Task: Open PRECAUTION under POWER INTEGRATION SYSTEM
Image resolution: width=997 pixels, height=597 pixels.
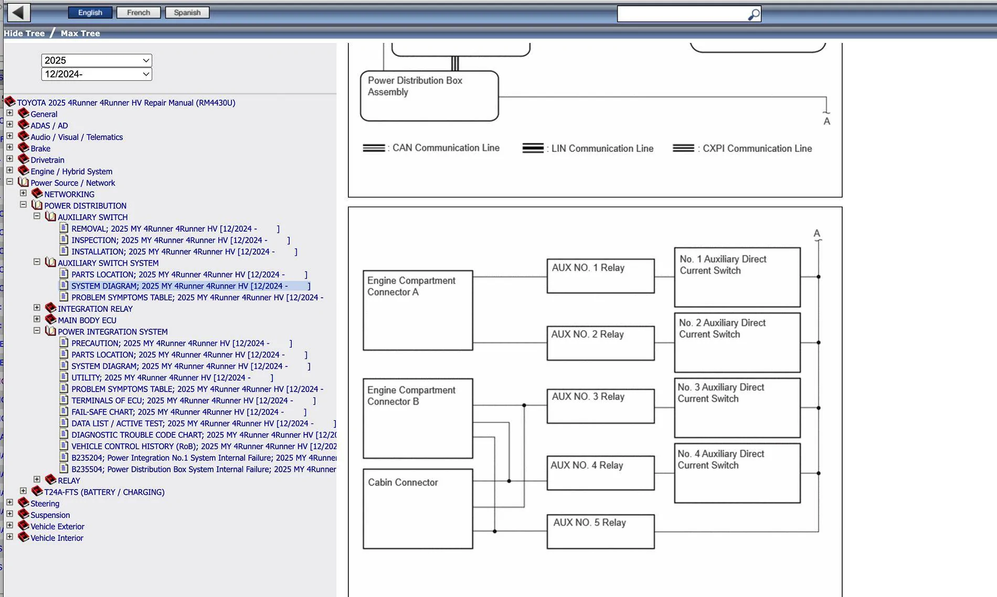Action: [182, 343]
